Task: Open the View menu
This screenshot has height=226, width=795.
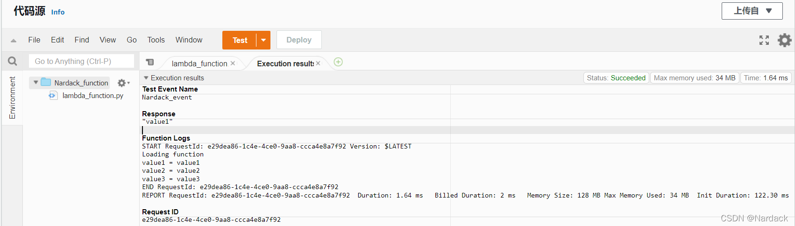Action: [x=108, y=40]
